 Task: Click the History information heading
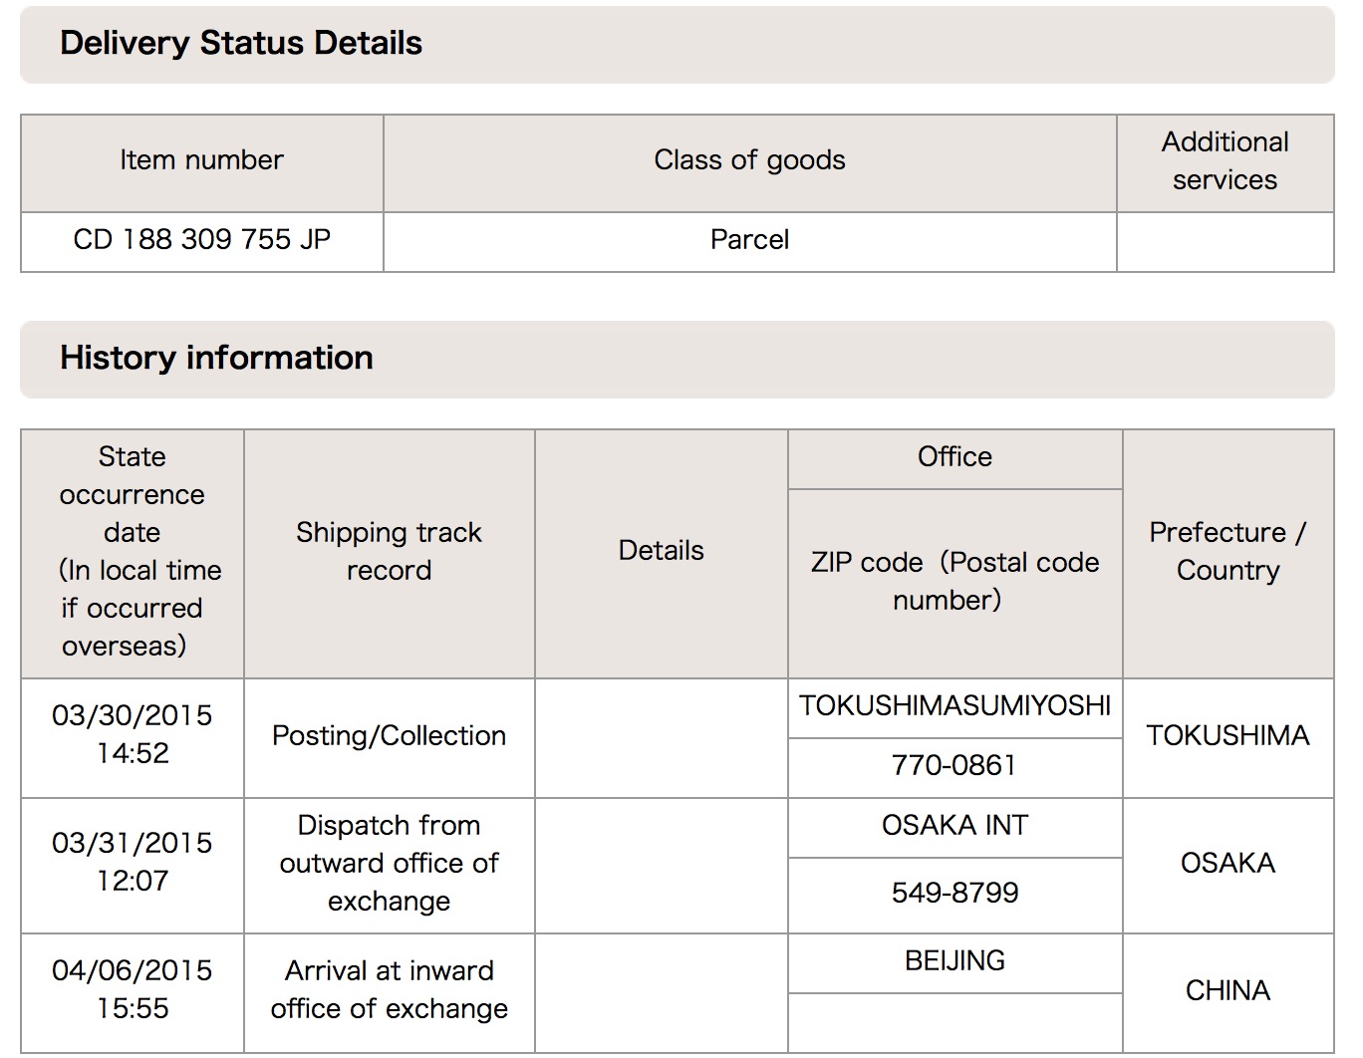[x=216, y=358]
